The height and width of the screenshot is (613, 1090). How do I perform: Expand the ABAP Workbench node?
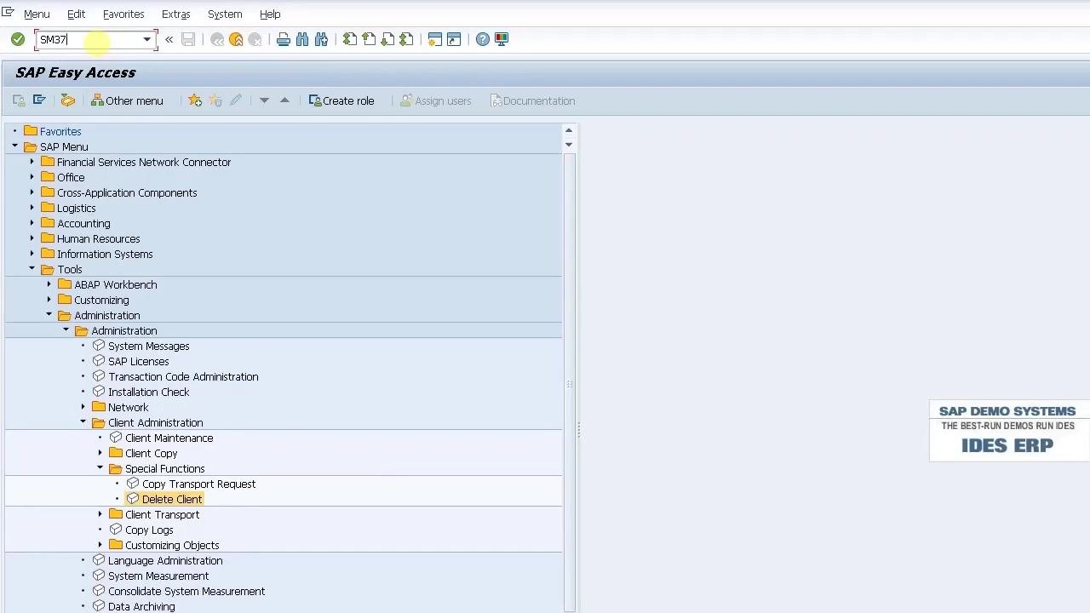coord(49,284)
